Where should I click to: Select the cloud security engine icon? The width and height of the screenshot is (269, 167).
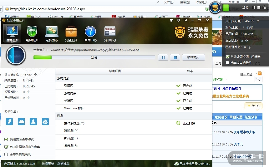click(21, 122)
